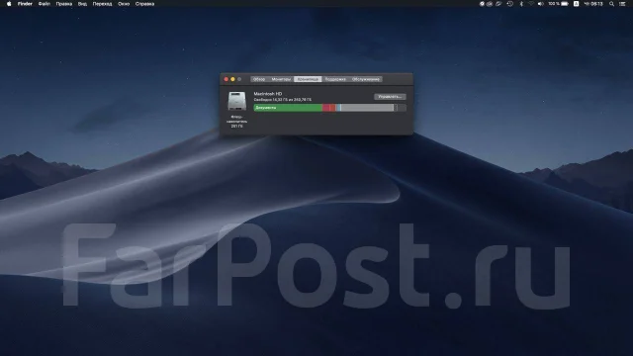Click the free space text under Macintosh HD
Screen dimensions: 633x356
point(283,99)
